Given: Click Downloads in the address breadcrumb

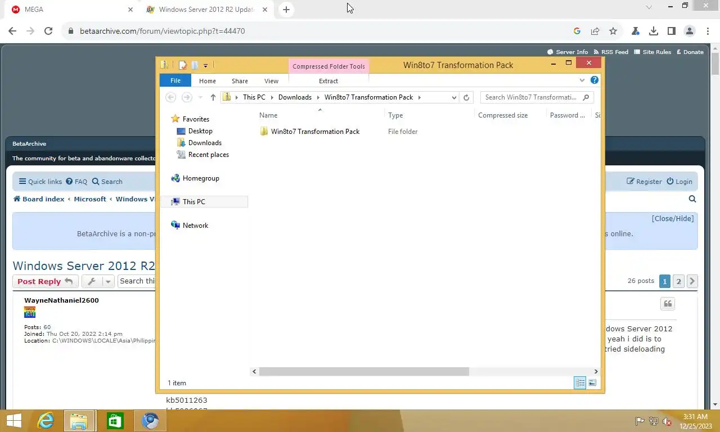Looking at the screenshot, I should pyautogui.click(x=295, y=97).
